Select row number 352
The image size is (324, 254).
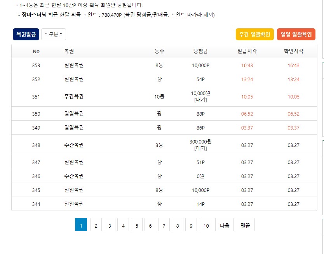coord(36,79)
